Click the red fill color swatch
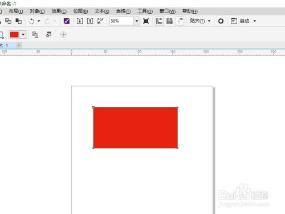Image resolution: width=285 pixels, height=214 pixels. tap(14, 35)
